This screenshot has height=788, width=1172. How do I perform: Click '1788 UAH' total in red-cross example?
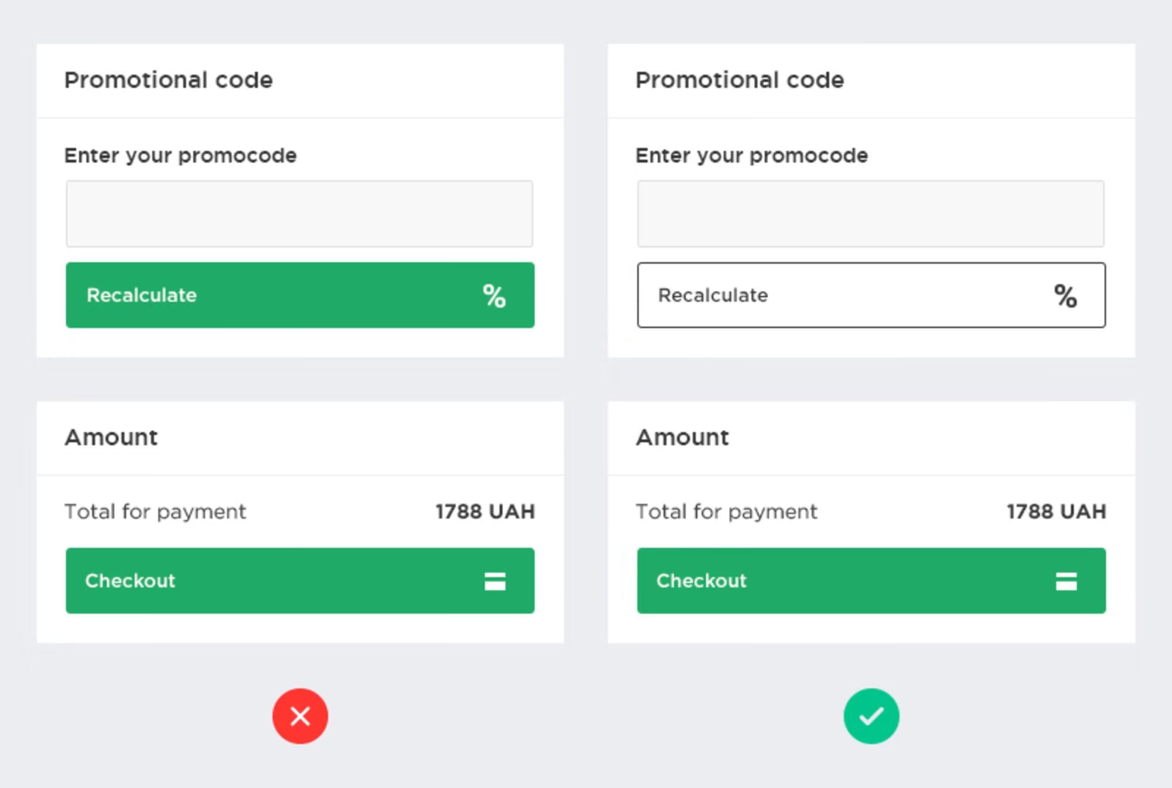tap(485, 512)
